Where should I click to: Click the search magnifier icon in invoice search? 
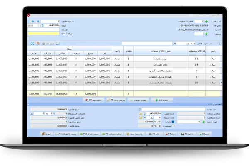tap(219, 43)
